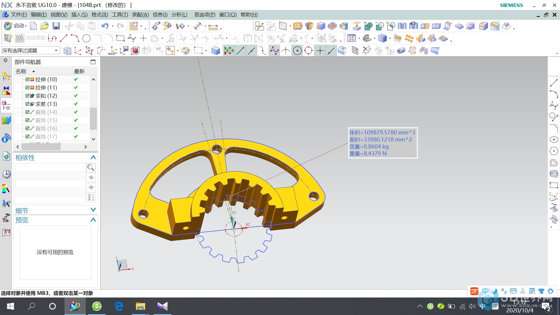Open the 首选项(P) menu
This screenshot has height=315, width=560.
pyautogui.click(x=205, y=15)
